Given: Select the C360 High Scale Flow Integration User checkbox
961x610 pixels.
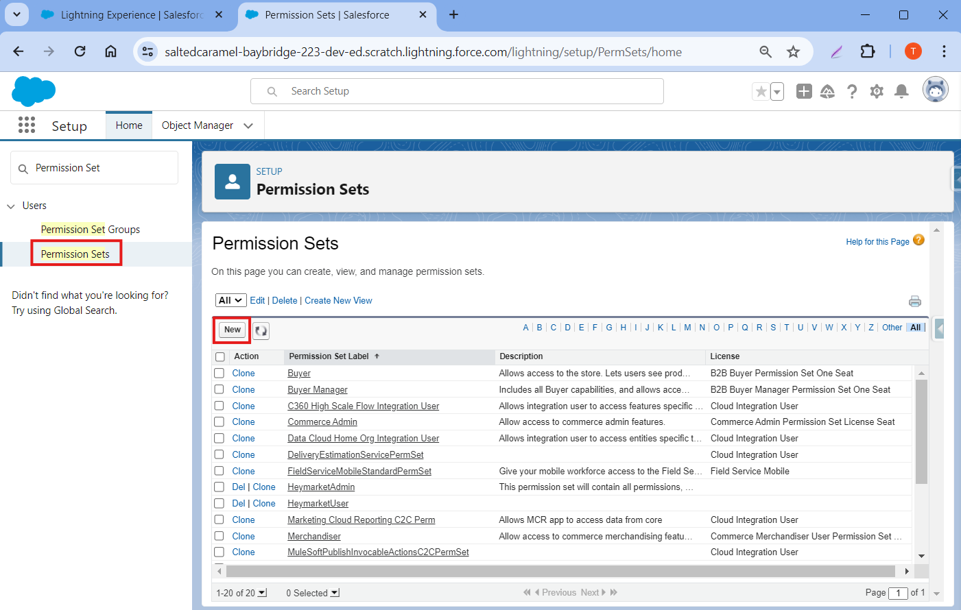Looking at the screenshot, I should [x=220, y=406].
